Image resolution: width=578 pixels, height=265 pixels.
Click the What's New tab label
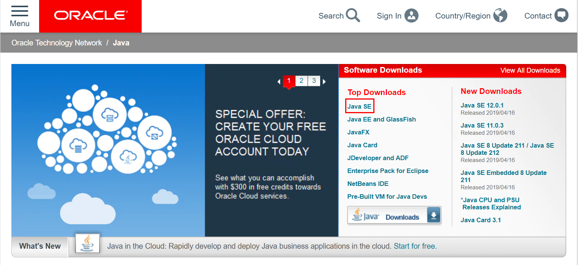click(40, 246)
